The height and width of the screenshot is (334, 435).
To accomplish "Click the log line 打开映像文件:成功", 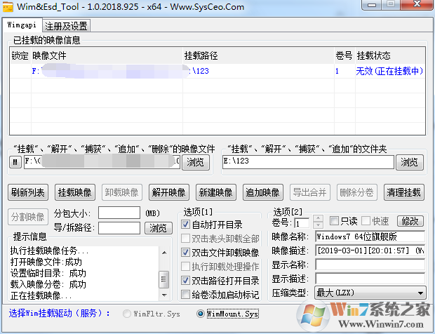I will pos(46,262).
